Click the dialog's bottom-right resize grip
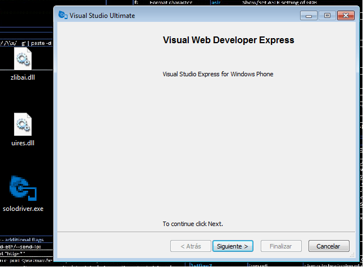 click(x=352, y=255)
